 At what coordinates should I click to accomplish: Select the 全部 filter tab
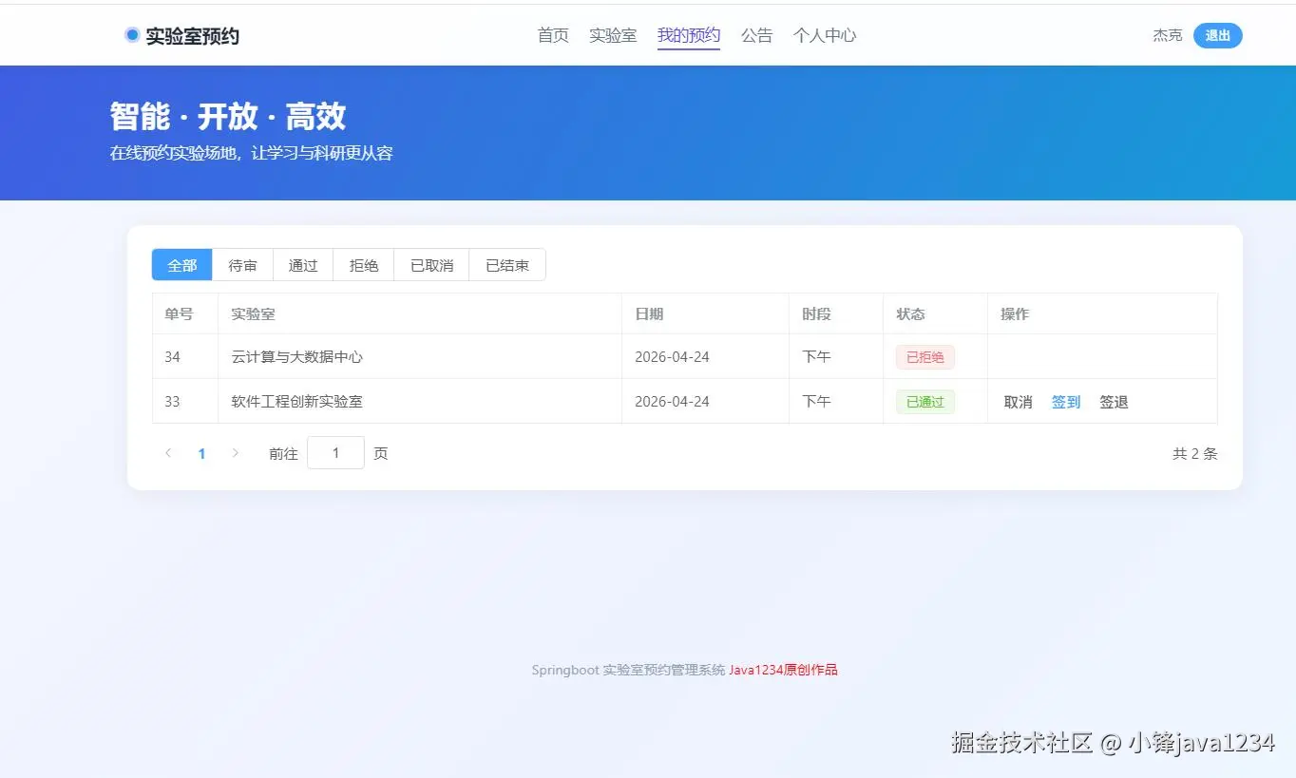182,265
